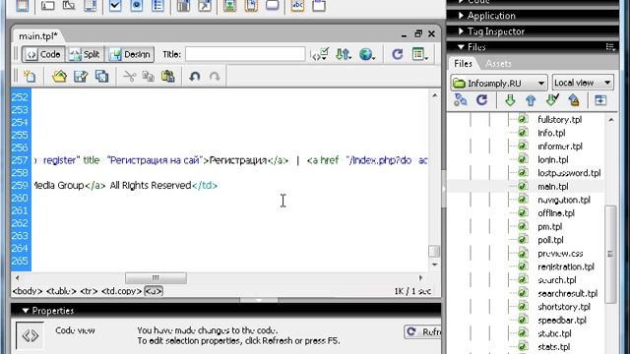Click the New document icon
This screenshot has height=354, width=630.
click(x=30, y=76)
